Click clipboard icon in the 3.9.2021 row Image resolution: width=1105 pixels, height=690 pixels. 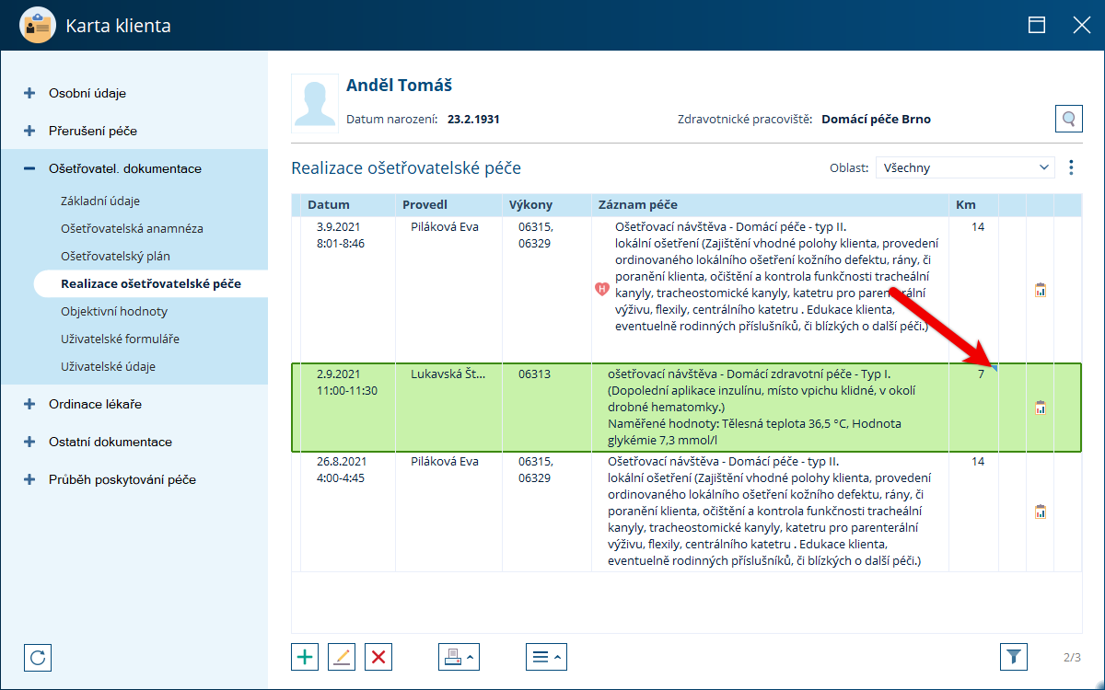pos(1041,290)
